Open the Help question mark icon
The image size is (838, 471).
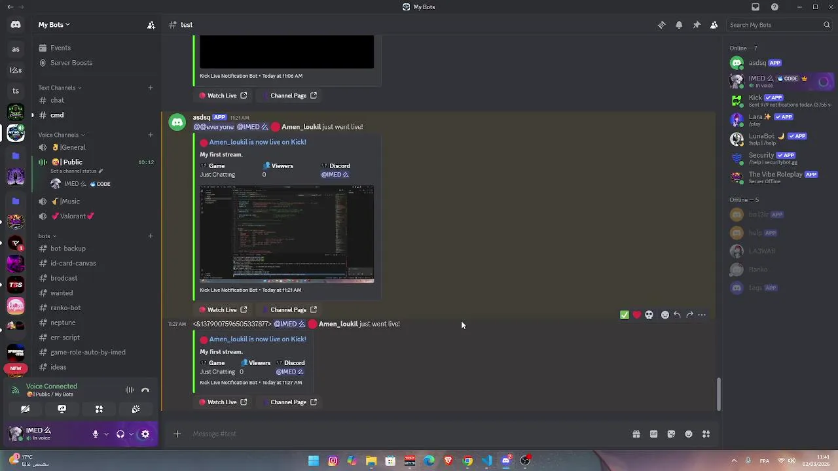point(774,7)
